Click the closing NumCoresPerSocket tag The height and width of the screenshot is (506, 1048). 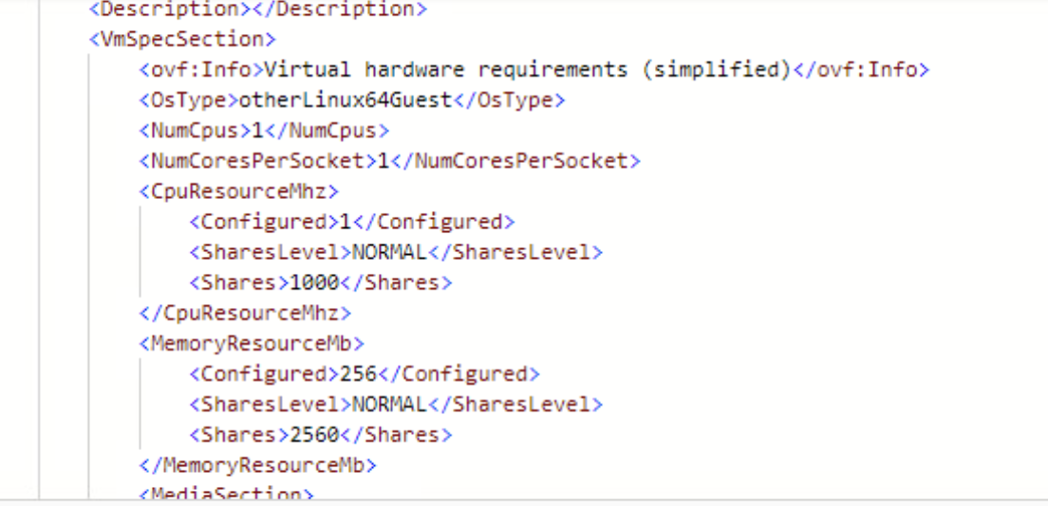pyautogui.click(x=515, y=160)
